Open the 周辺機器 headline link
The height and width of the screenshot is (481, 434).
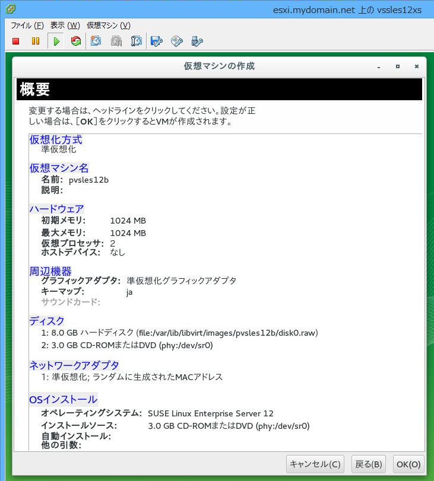click(x=50, y=271)
